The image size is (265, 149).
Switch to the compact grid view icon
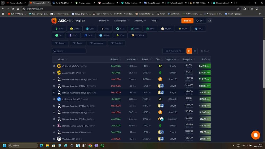195,51
